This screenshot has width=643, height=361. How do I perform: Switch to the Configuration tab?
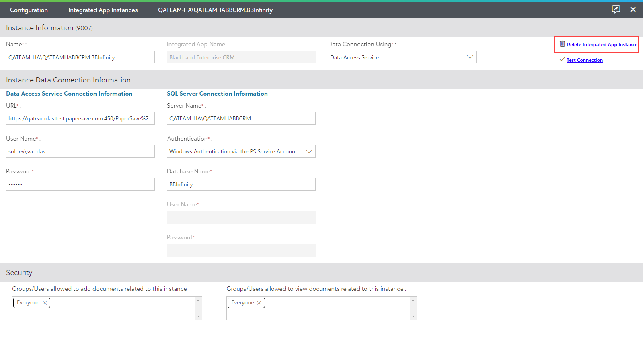coord(29,10)
